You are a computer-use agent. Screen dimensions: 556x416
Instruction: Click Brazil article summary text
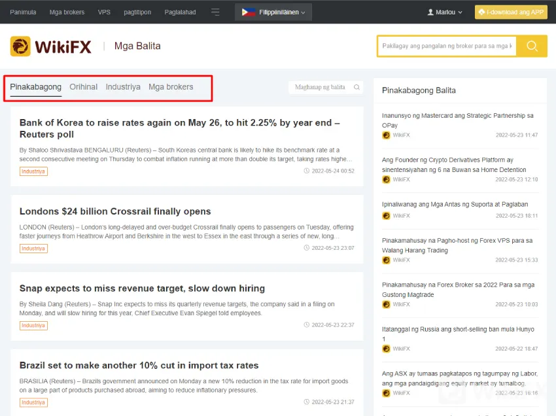[184, 385]
